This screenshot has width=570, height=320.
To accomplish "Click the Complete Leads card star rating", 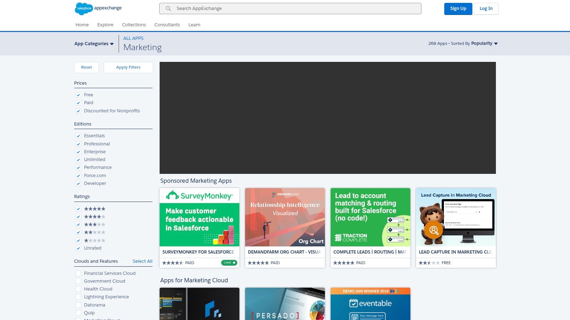I will [x=343, y=263].
